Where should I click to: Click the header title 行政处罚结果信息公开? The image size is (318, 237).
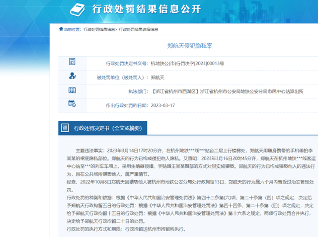(x=147, y=9)
